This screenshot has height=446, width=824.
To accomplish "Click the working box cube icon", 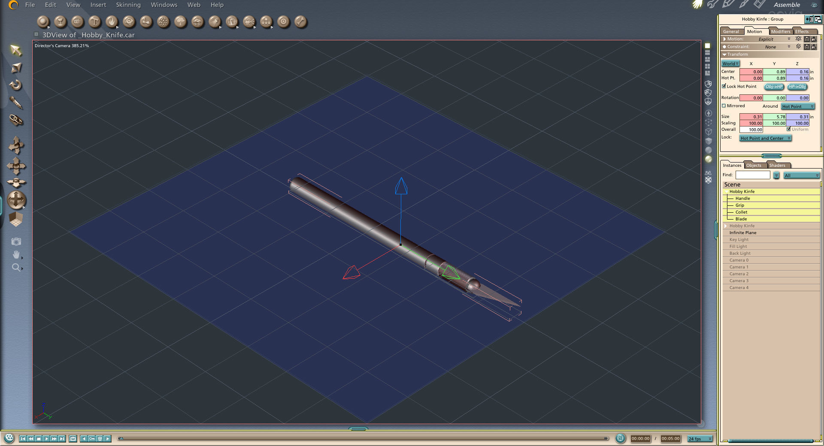I will pyautogui.click(x=16, y=219).
